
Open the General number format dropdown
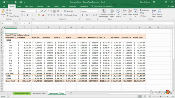coord(97,11)
